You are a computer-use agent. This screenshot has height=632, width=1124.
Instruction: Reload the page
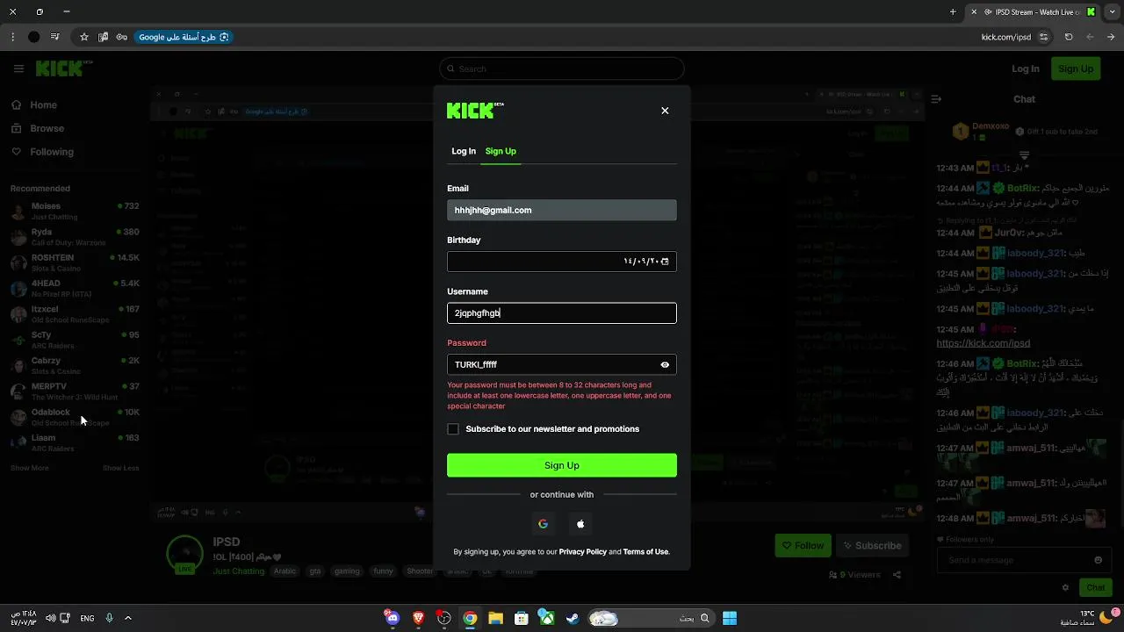click(1069, 37)
